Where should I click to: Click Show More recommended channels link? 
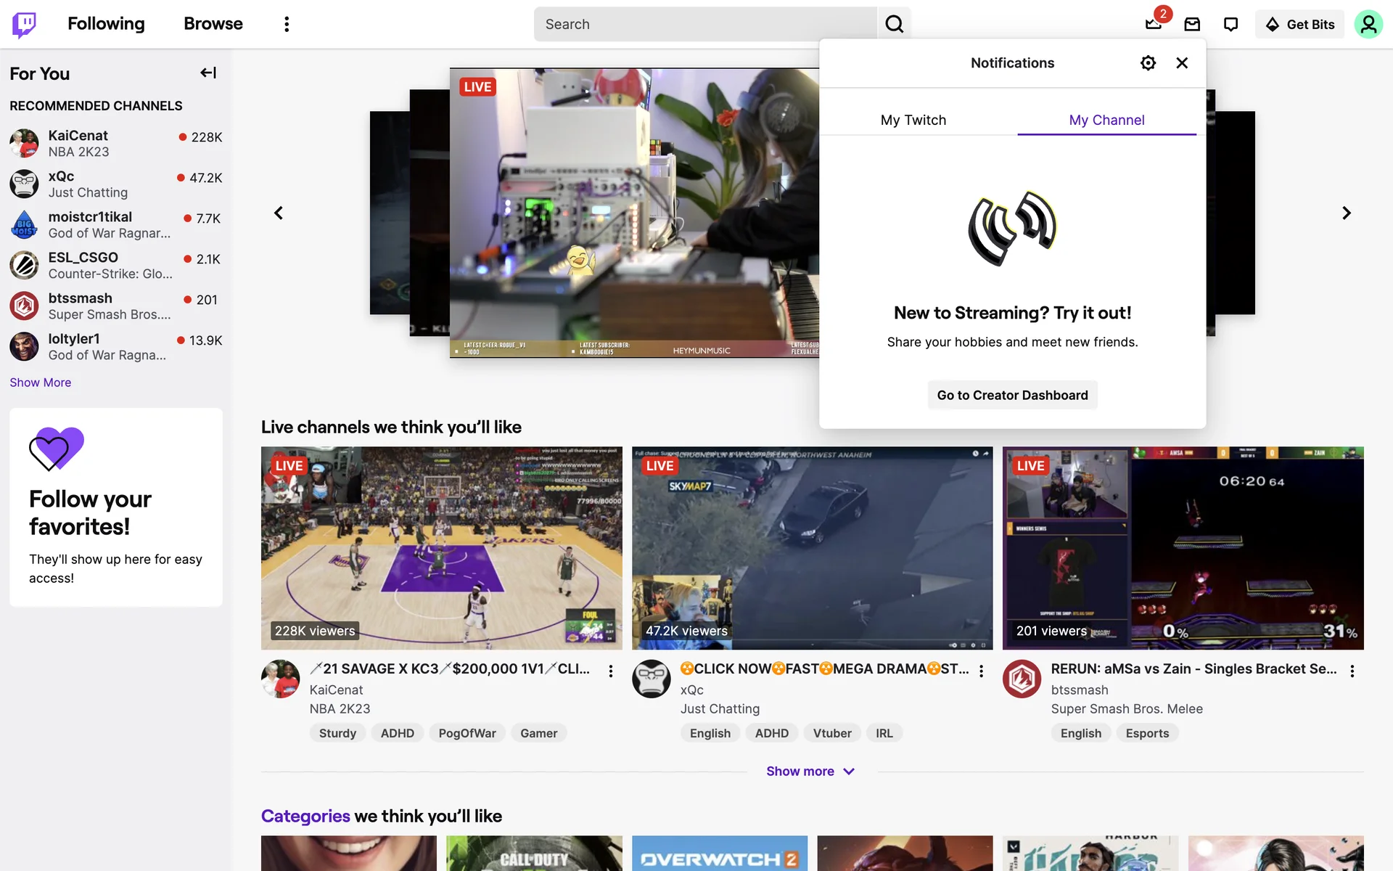pos(41,383)
